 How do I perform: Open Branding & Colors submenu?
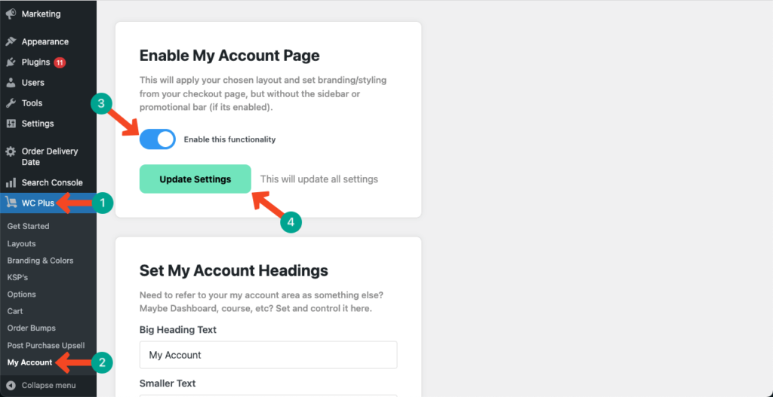41,261
